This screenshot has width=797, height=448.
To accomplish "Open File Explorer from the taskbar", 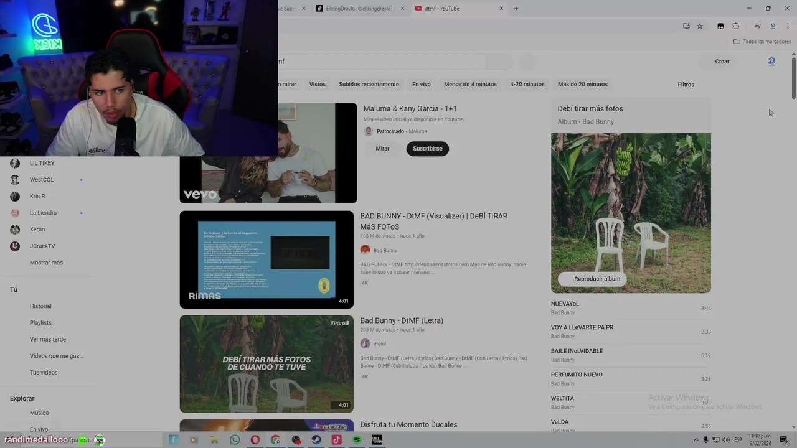I will pos(214,440).
